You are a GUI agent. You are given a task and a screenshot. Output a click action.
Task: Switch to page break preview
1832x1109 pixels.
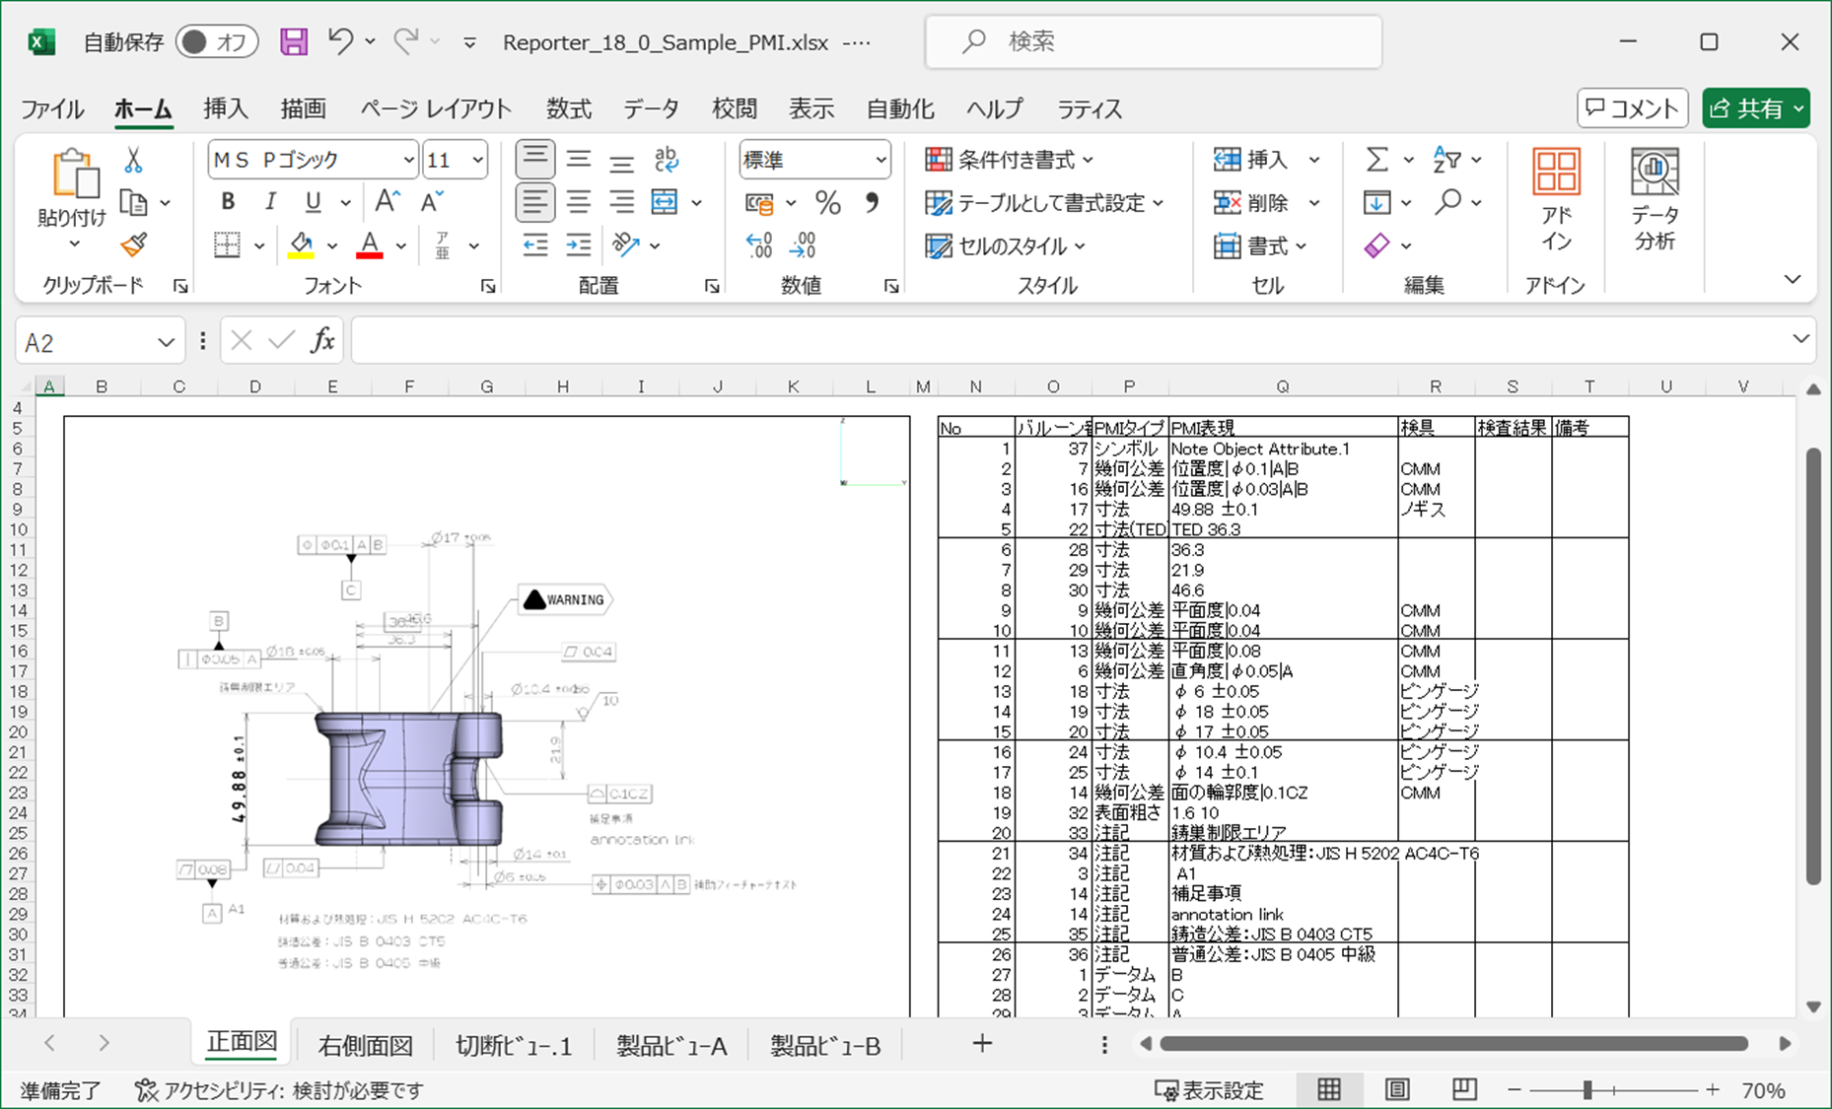(1464, 1089)
